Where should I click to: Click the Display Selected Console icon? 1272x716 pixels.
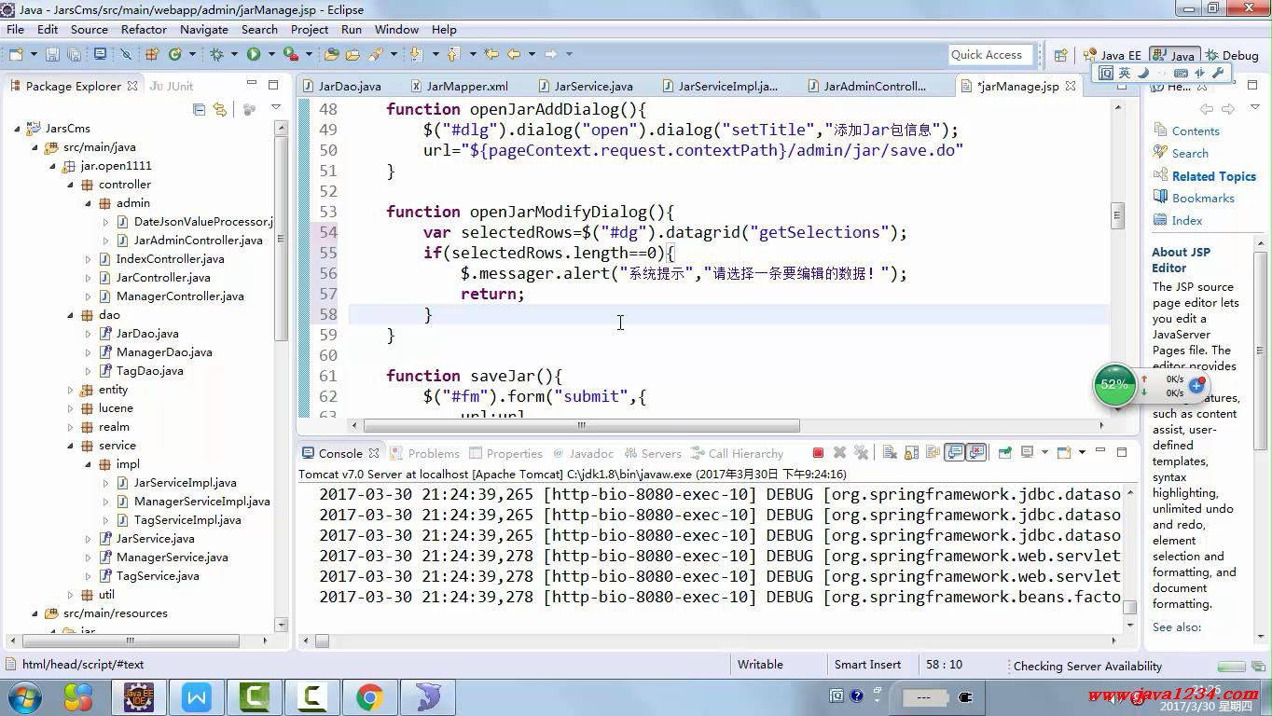tap(1028, 453)
